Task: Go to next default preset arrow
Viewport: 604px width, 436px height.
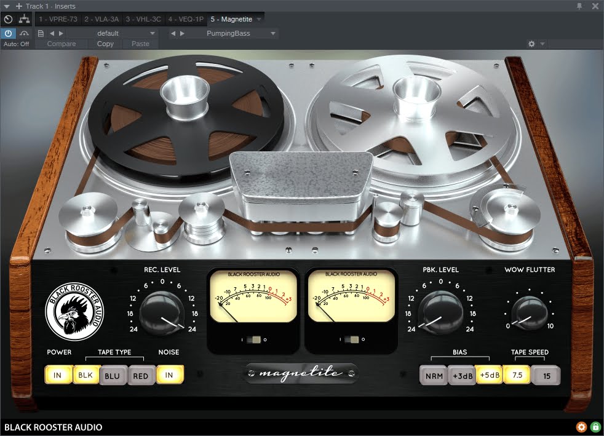Action: click(61, 33)
